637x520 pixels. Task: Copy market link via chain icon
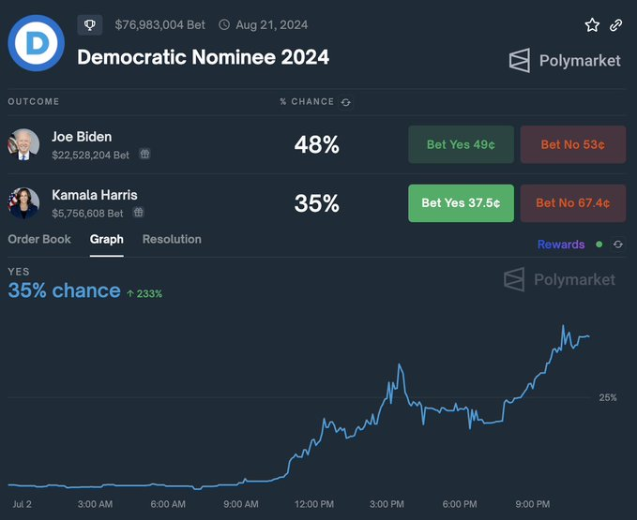[x=616, y=25]
